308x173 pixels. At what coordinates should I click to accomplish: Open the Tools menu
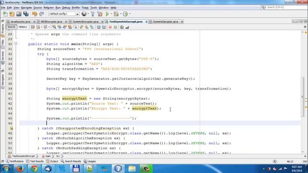pyautogui.click(x=93, y=8)
